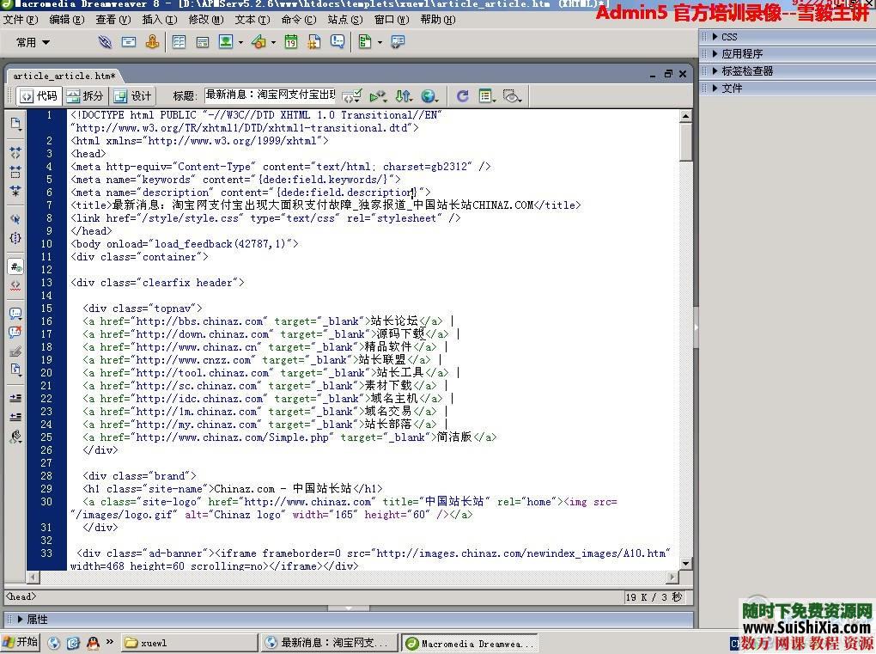876x654 pixels.
Task: Open the 插入(I) menu
Action: (x=159, y=19)
